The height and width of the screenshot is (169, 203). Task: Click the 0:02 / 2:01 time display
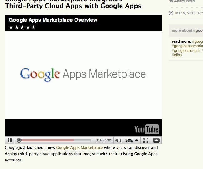[x=104, y=140]
